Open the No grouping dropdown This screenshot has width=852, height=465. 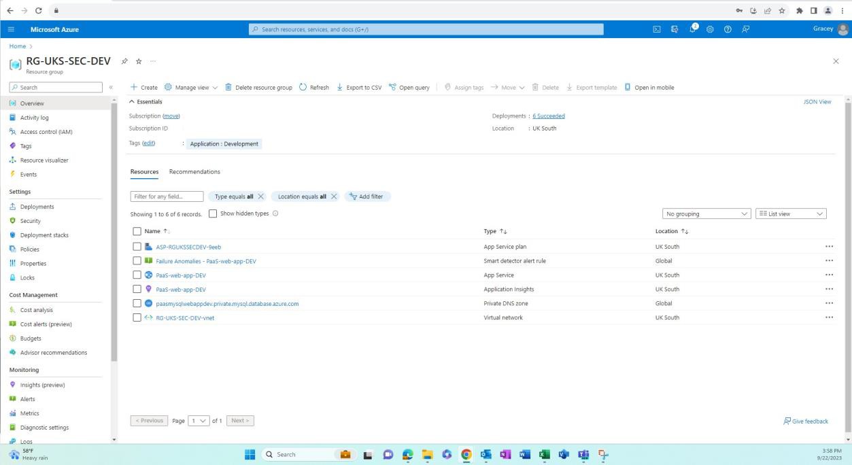coord(705,213)
